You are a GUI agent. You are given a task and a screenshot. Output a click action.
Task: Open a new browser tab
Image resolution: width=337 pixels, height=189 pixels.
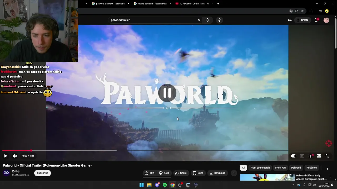tap(218, 4)
